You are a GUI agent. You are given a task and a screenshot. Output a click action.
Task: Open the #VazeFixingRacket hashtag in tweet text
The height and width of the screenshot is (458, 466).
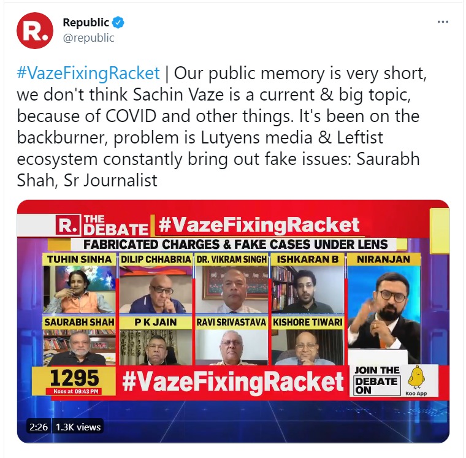click(x=88, y=73)
